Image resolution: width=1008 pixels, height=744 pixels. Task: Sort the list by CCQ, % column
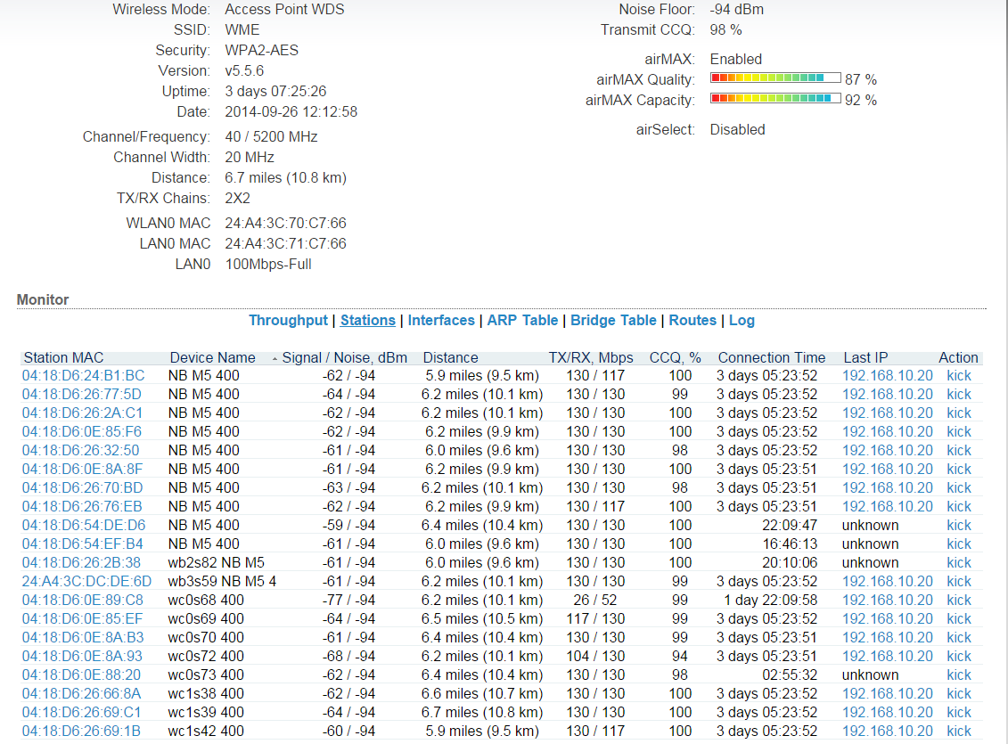[676, 358]
